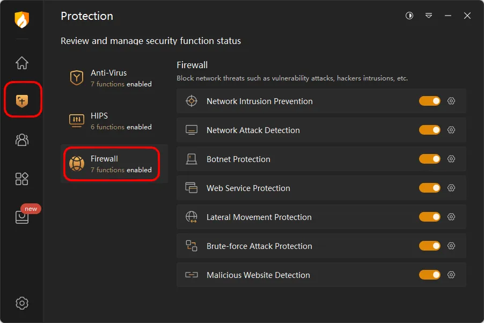Open Network Intrusion Prevention settings gear
484x323 pixels.
coord(451,101)
